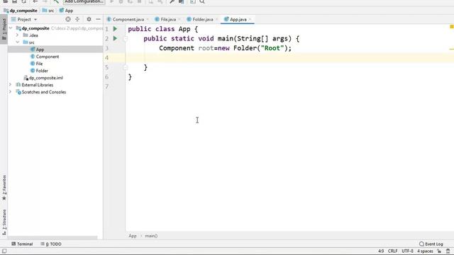This screenshot has width=454, height=255.
Task: Switch to the Folder.java tab
Action: point(200,19)
